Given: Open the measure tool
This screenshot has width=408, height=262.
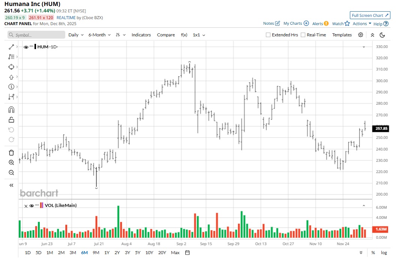Looking at the screenshot, I should pyautogui.click(x=11, y=97).
